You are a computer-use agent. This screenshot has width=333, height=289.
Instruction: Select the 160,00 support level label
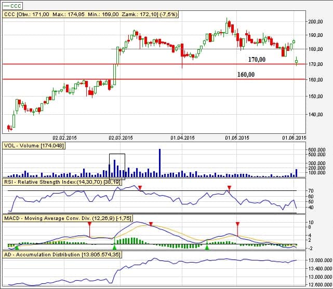[246, 75]
